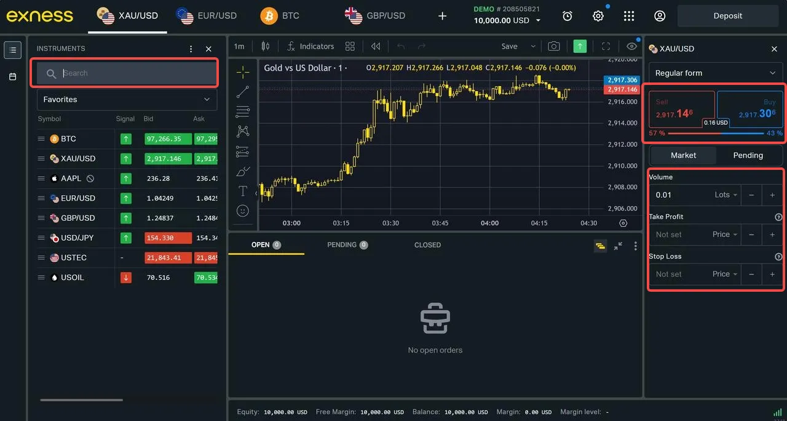Open the apps grid menu icon
787x421 pixels.
[628, 16]
